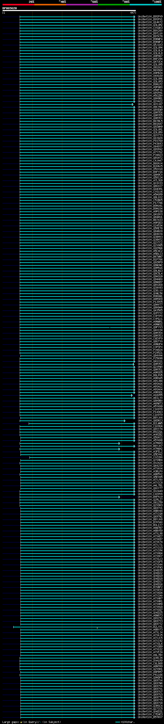This screenshot has width=164, height=724.
Task: Click hit label UniRef100_C6L868
Action: point(150,663)
